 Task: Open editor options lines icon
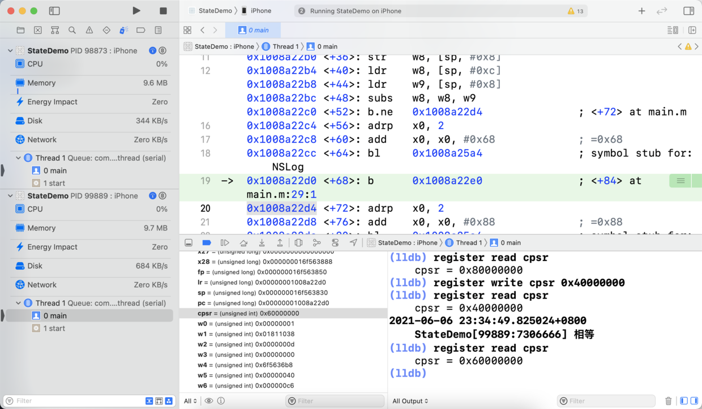click(673, 30)
